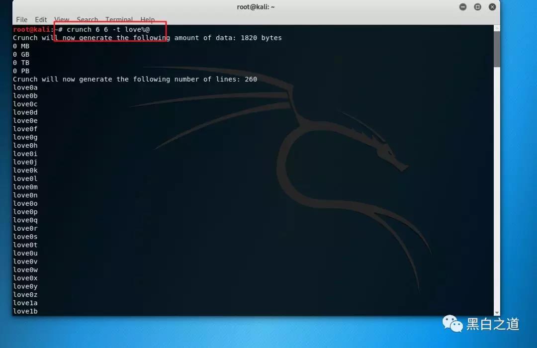Click output line love0v
537x348 pixels.
pyautogui.click(x=25, y=261)
